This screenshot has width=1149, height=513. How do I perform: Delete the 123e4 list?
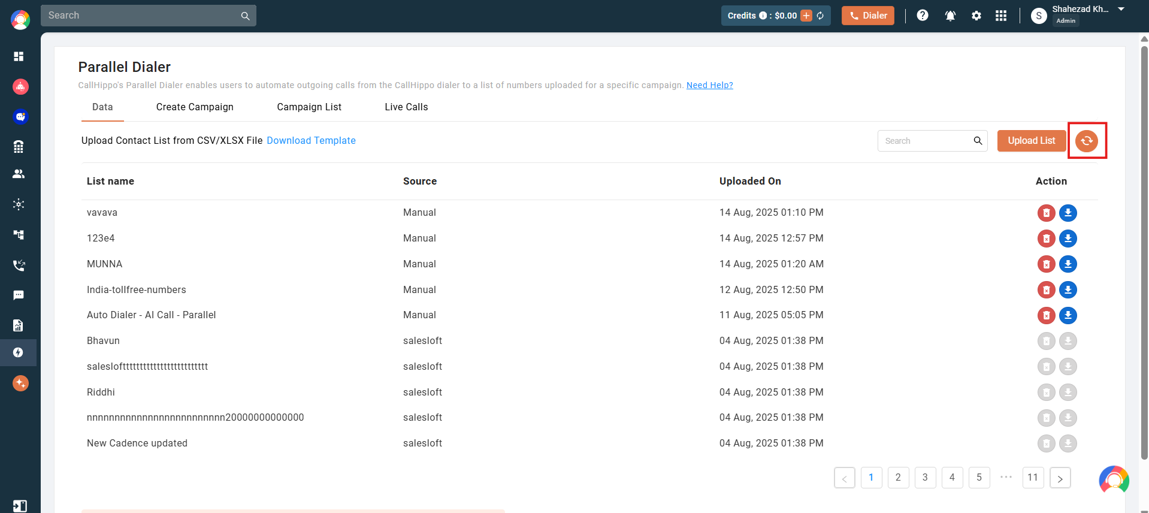[1047, 239]
